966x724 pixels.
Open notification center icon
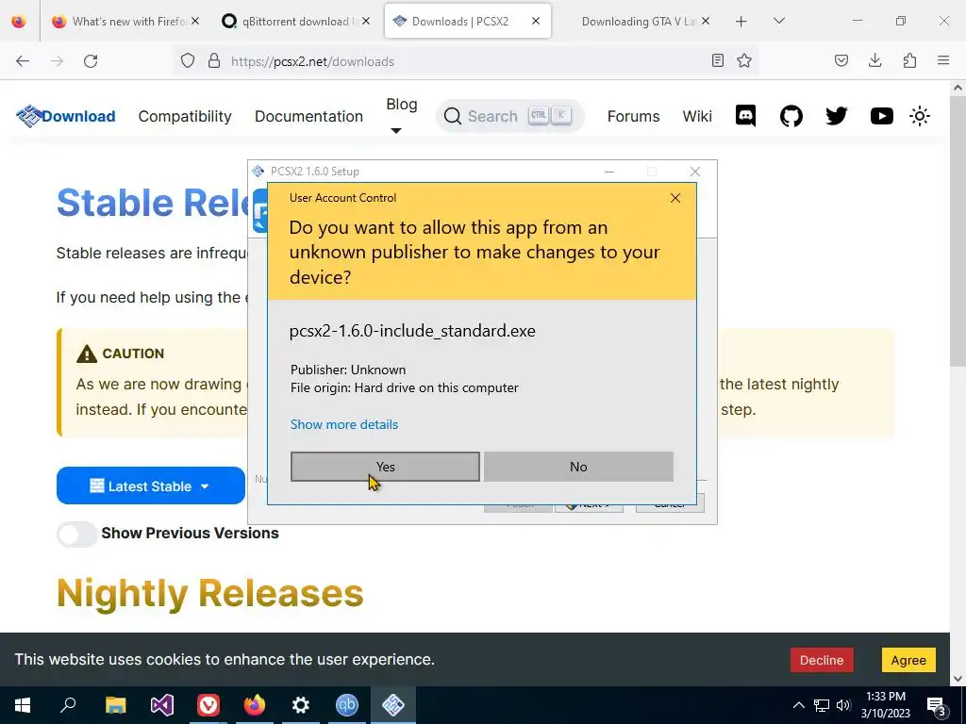coord(937,706)
